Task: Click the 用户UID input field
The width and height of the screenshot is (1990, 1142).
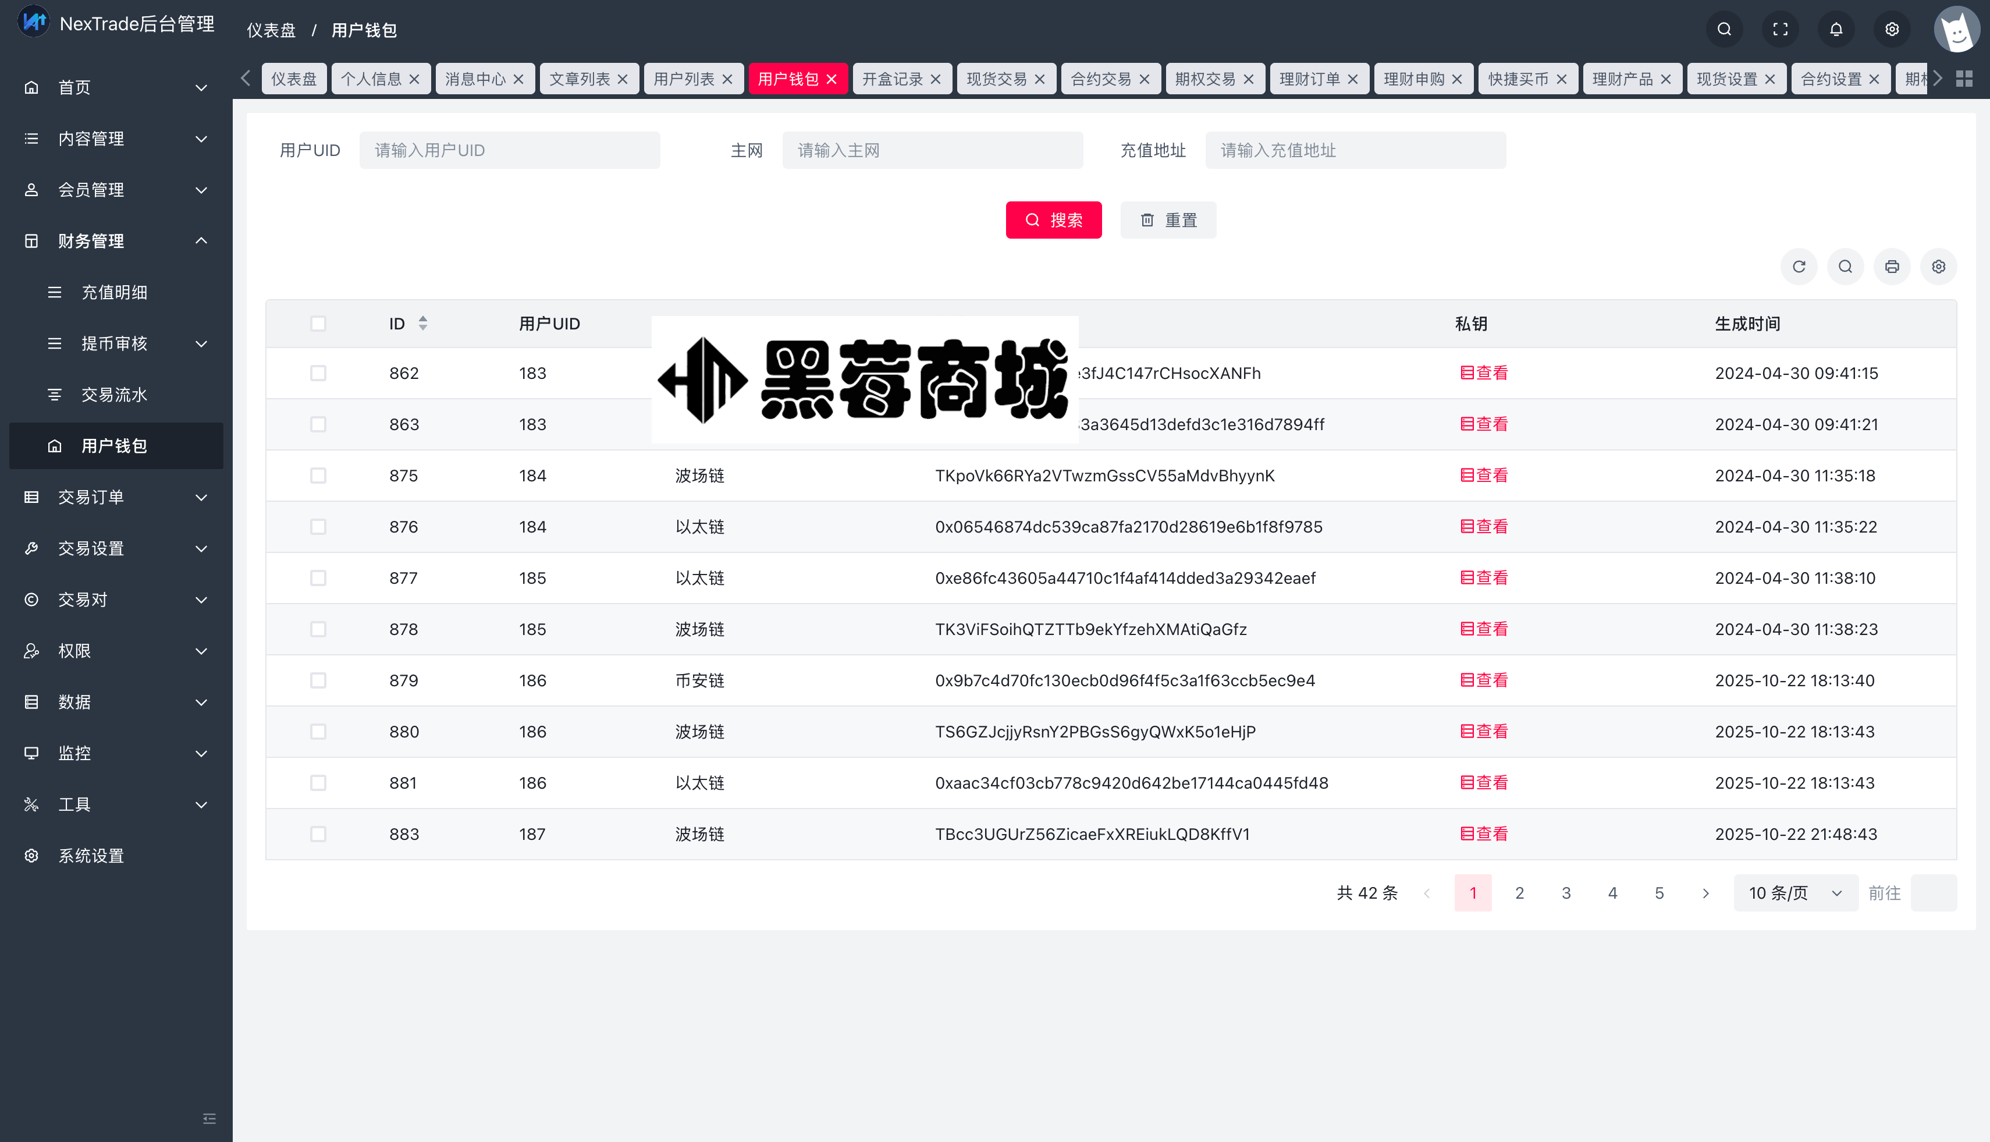Action: click(x=510, y=150)
